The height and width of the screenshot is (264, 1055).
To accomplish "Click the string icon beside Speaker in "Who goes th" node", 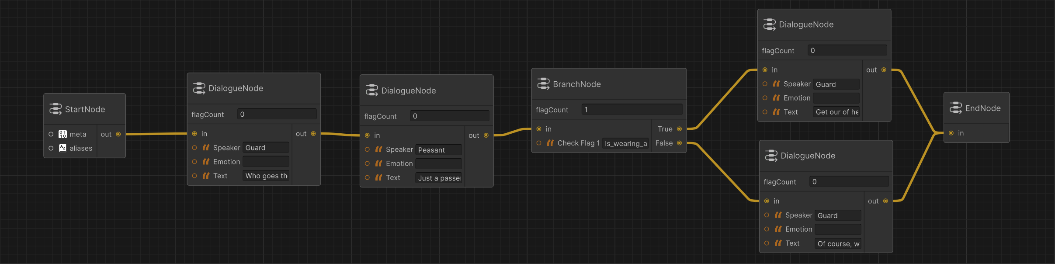I will coord(206,148).
